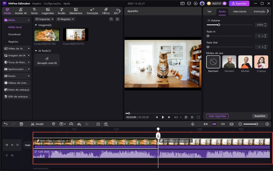Screen dimensions: 273x171
Task: Take a snapshot of the preview
Action: pos(186,117)
